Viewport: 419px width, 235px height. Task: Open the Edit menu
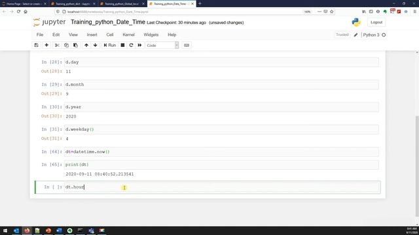point(56,35)
